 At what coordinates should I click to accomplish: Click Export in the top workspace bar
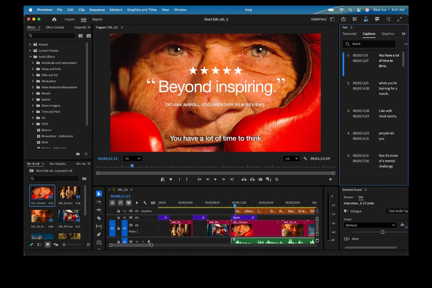coord(97,19)
